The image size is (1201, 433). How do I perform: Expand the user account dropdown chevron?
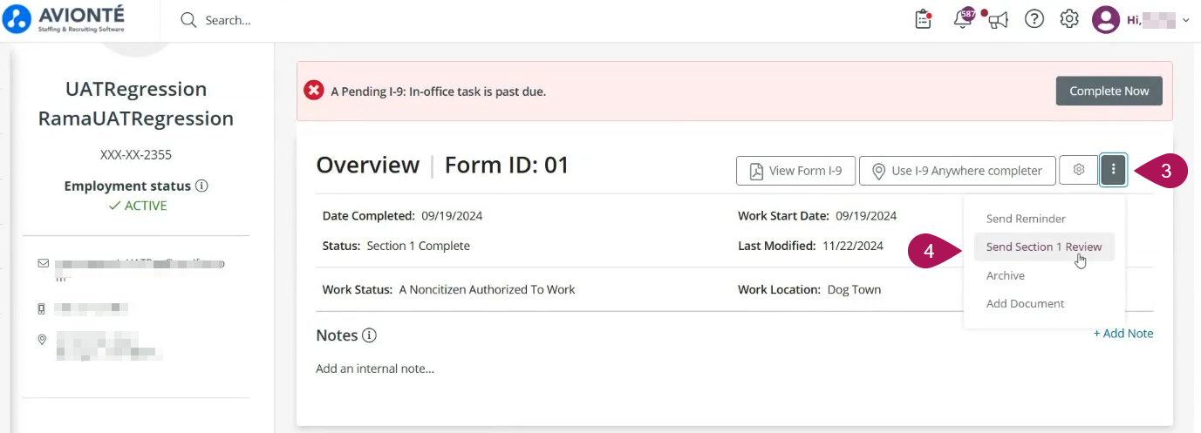(x=1185, y=20)
